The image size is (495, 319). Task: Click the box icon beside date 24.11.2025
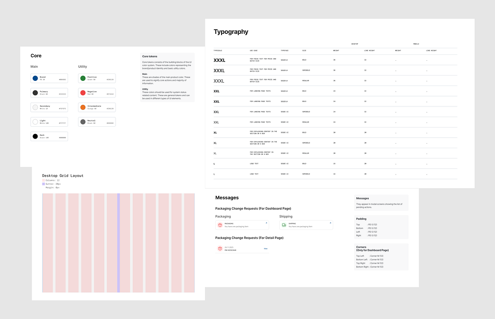(x=220, y=248)
